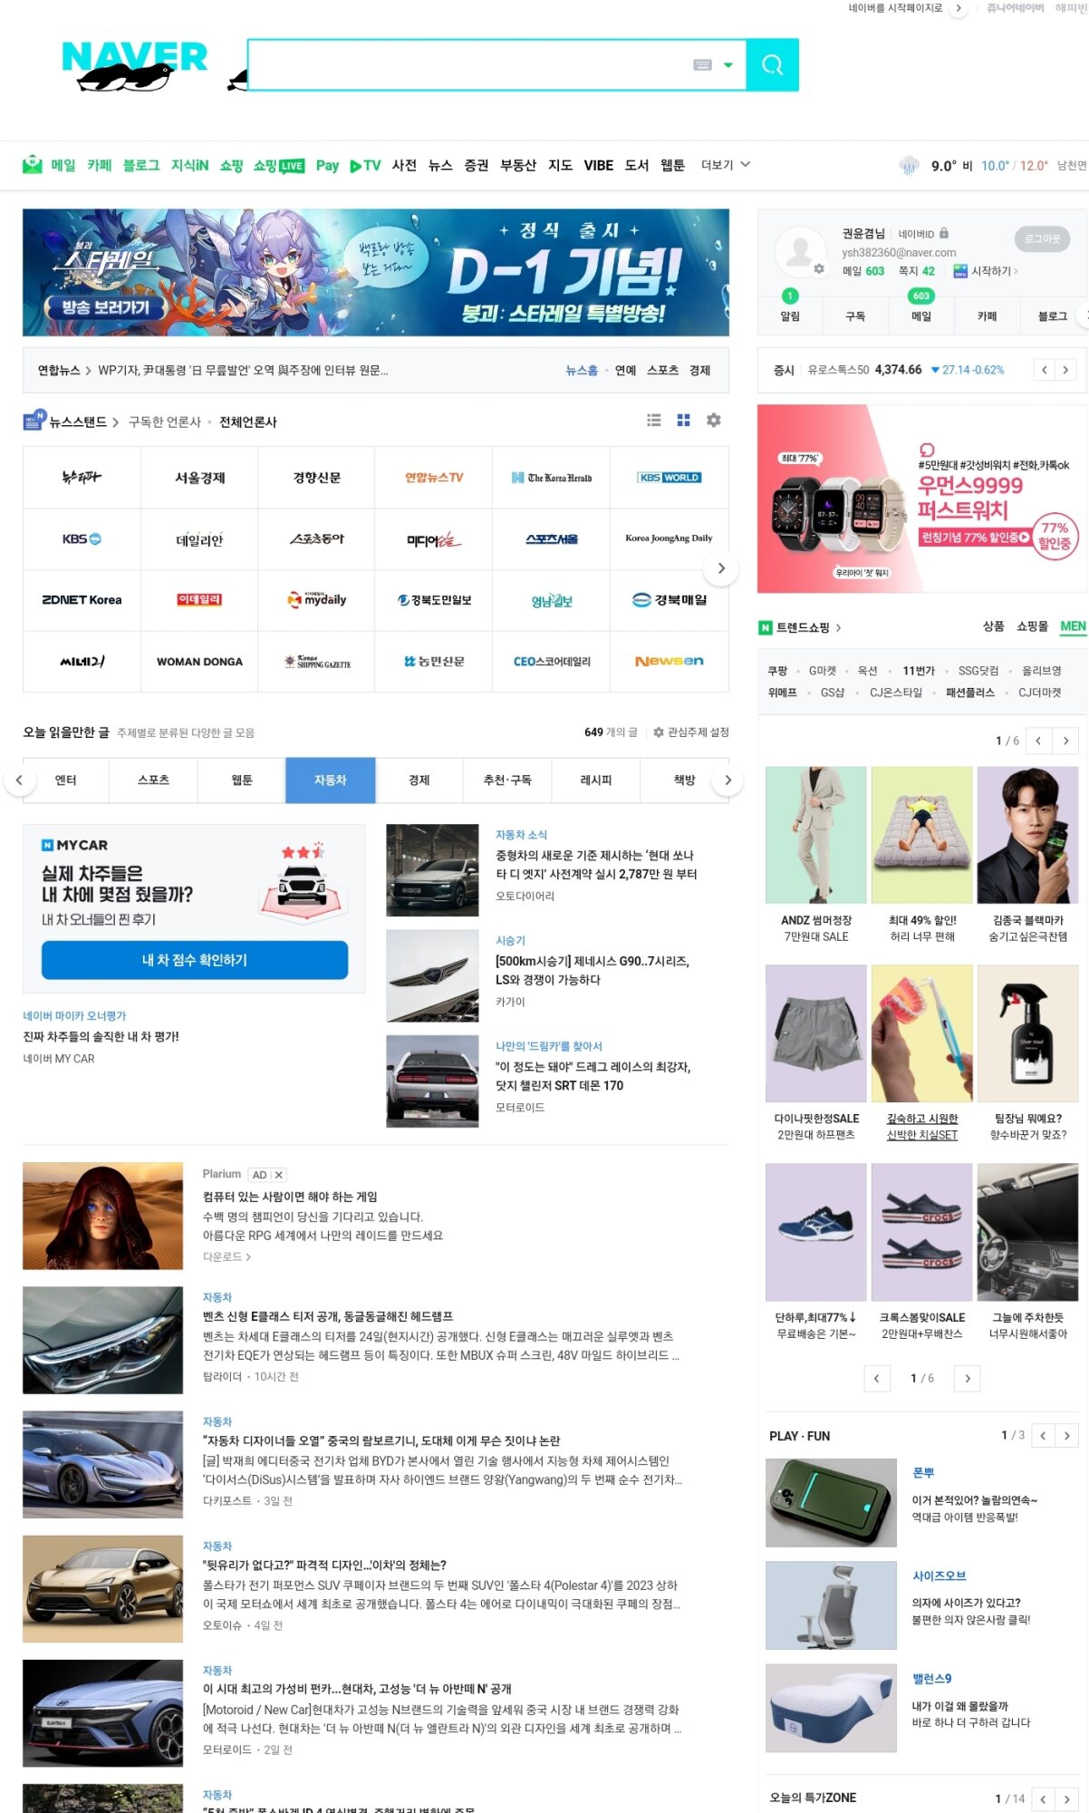Screen dimensions: 1089x1813
Task: Open newsstand settings gear icon
Action: click(x=714, y=420)
